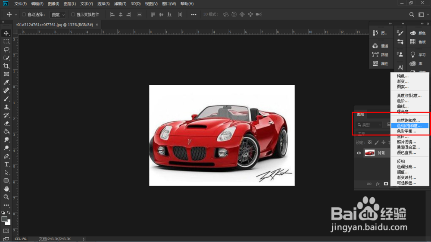Viewport: 431px width, 242px height.
Task: Expand status bar info arrow
Action: (84, 239)
